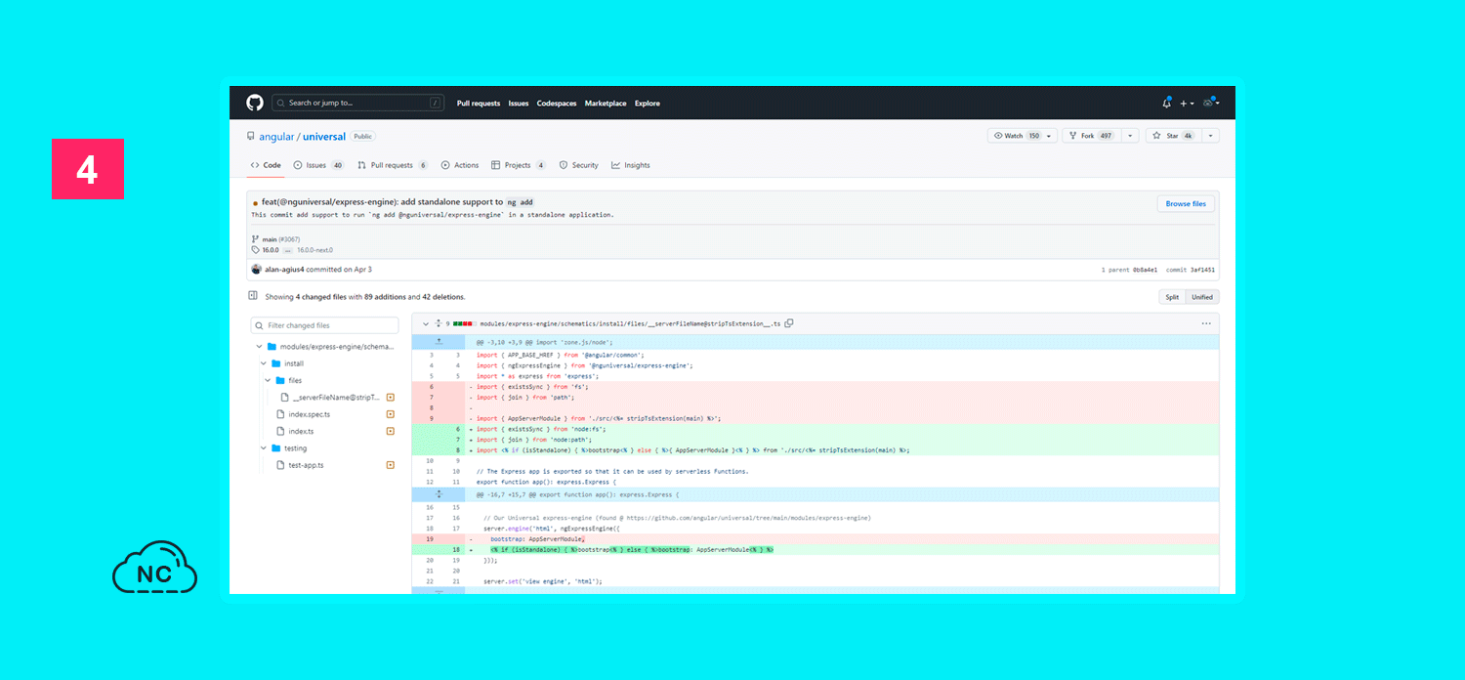
Task: Expand all diff lines in the file header
Action: 439,323
